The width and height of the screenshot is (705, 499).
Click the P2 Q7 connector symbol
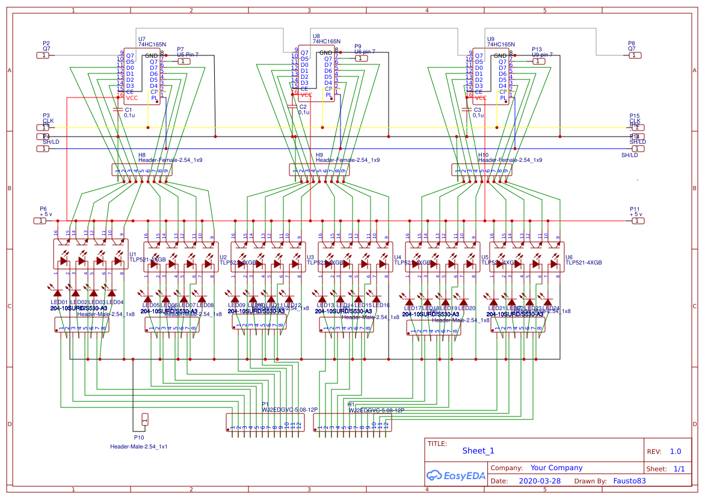pos(43,55)
